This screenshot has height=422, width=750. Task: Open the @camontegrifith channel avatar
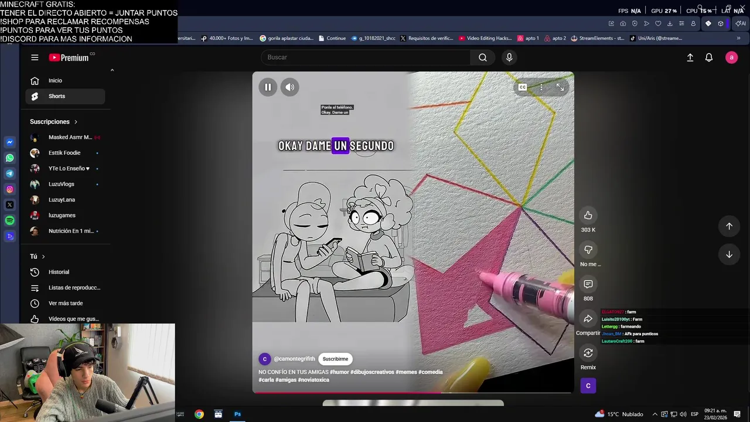tap(264, 359)
